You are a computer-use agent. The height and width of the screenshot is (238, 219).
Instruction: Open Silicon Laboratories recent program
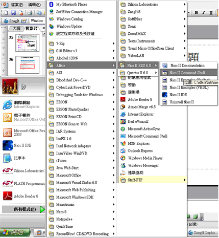(x=23, y=171)
